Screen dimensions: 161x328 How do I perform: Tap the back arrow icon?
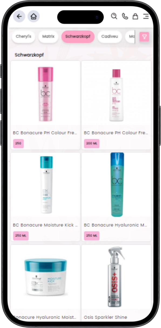tap(19, 16)
